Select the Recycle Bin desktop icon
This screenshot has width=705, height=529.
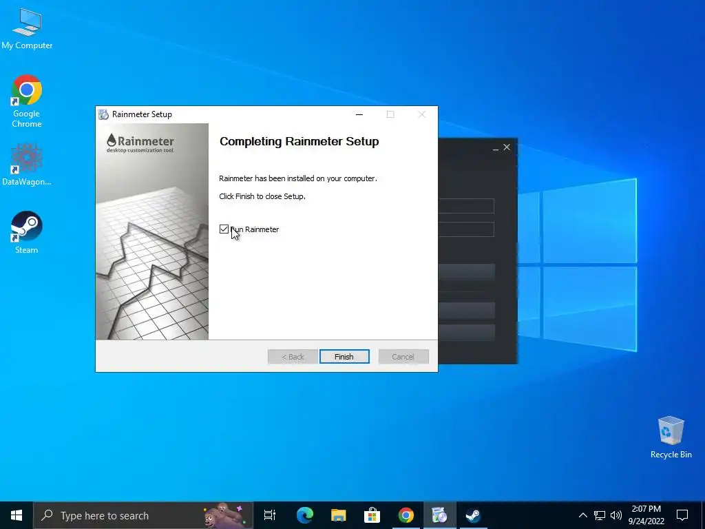point(671,437)
